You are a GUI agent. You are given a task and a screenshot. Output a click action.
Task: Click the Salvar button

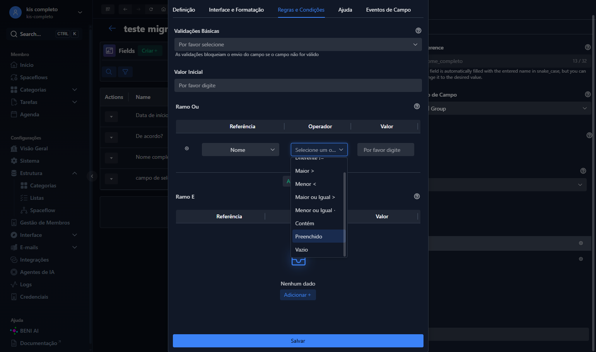pos(298,341)
